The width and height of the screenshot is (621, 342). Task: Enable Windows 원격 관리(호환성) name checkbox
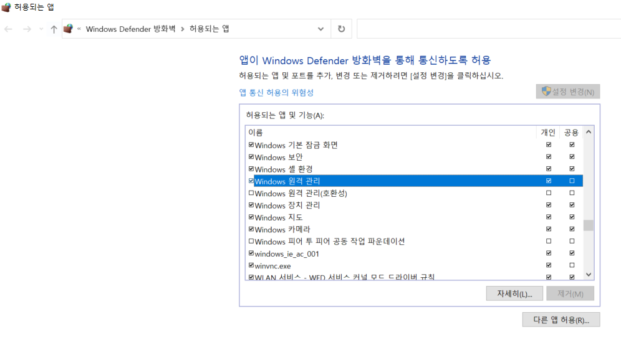[x=251, y=193]
